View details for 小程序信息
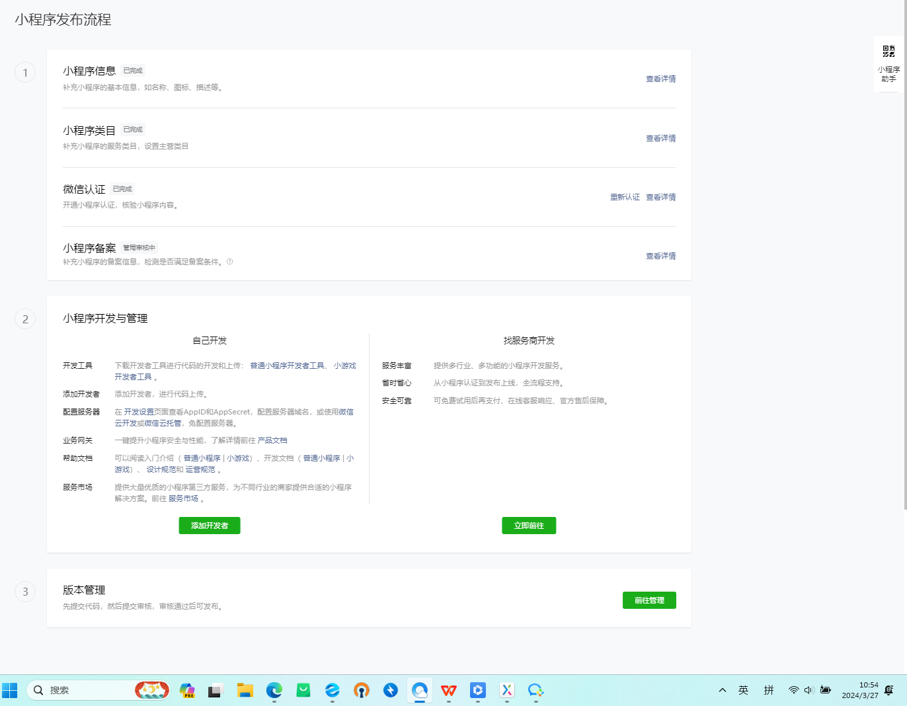The width and height of the screenshot is (907, 706). click(x=660, y=79)
